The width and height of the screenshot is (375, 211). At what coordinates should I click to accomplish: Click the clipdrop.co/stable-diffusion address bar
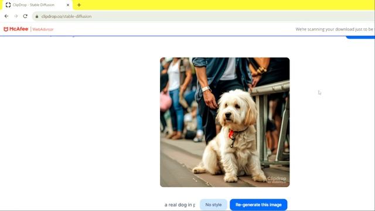point(203,16)
